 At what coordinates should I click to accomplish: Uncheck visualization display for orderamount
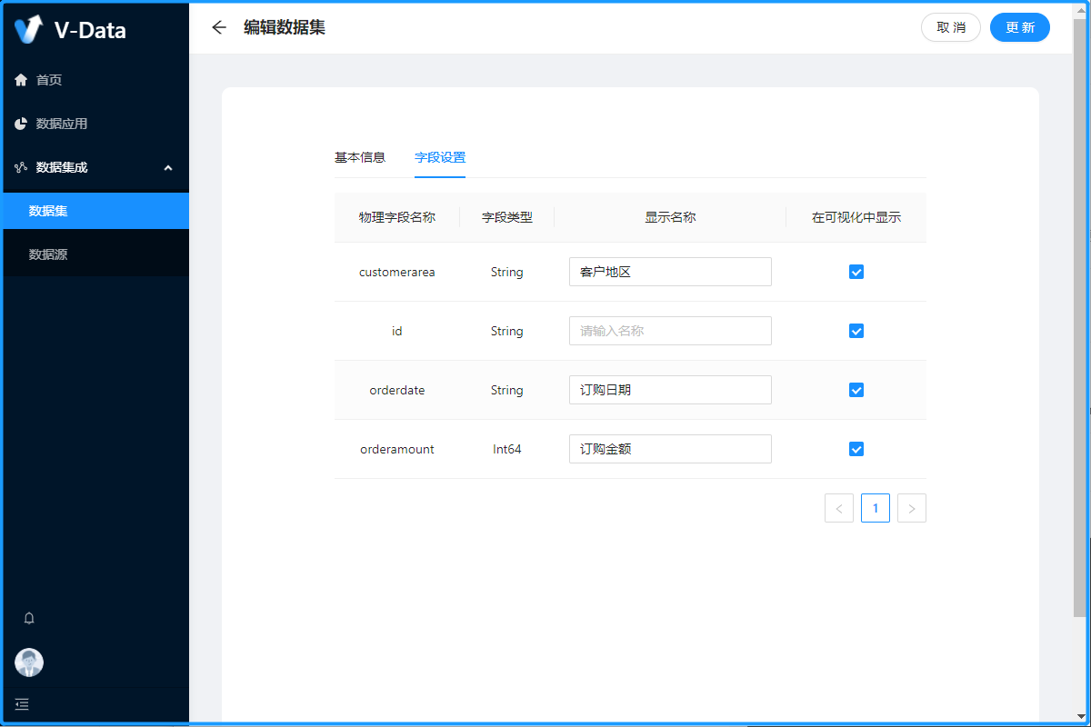click(856, 449)
